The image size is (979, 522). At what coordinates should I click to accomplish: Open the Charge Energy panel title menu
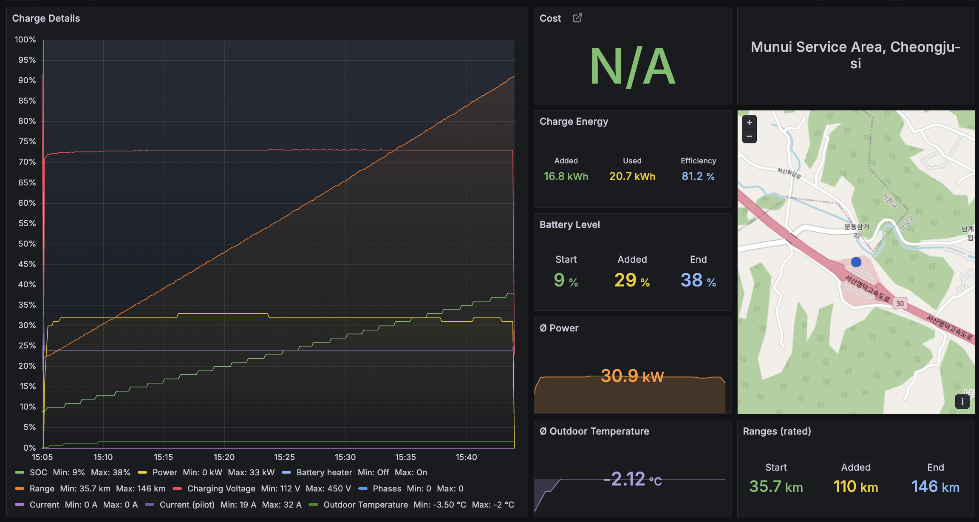coord(574,121)
